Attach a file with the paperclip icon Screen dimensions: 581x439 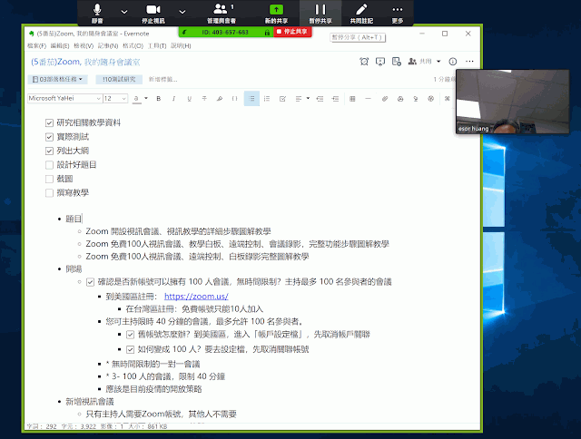[385, 99]
